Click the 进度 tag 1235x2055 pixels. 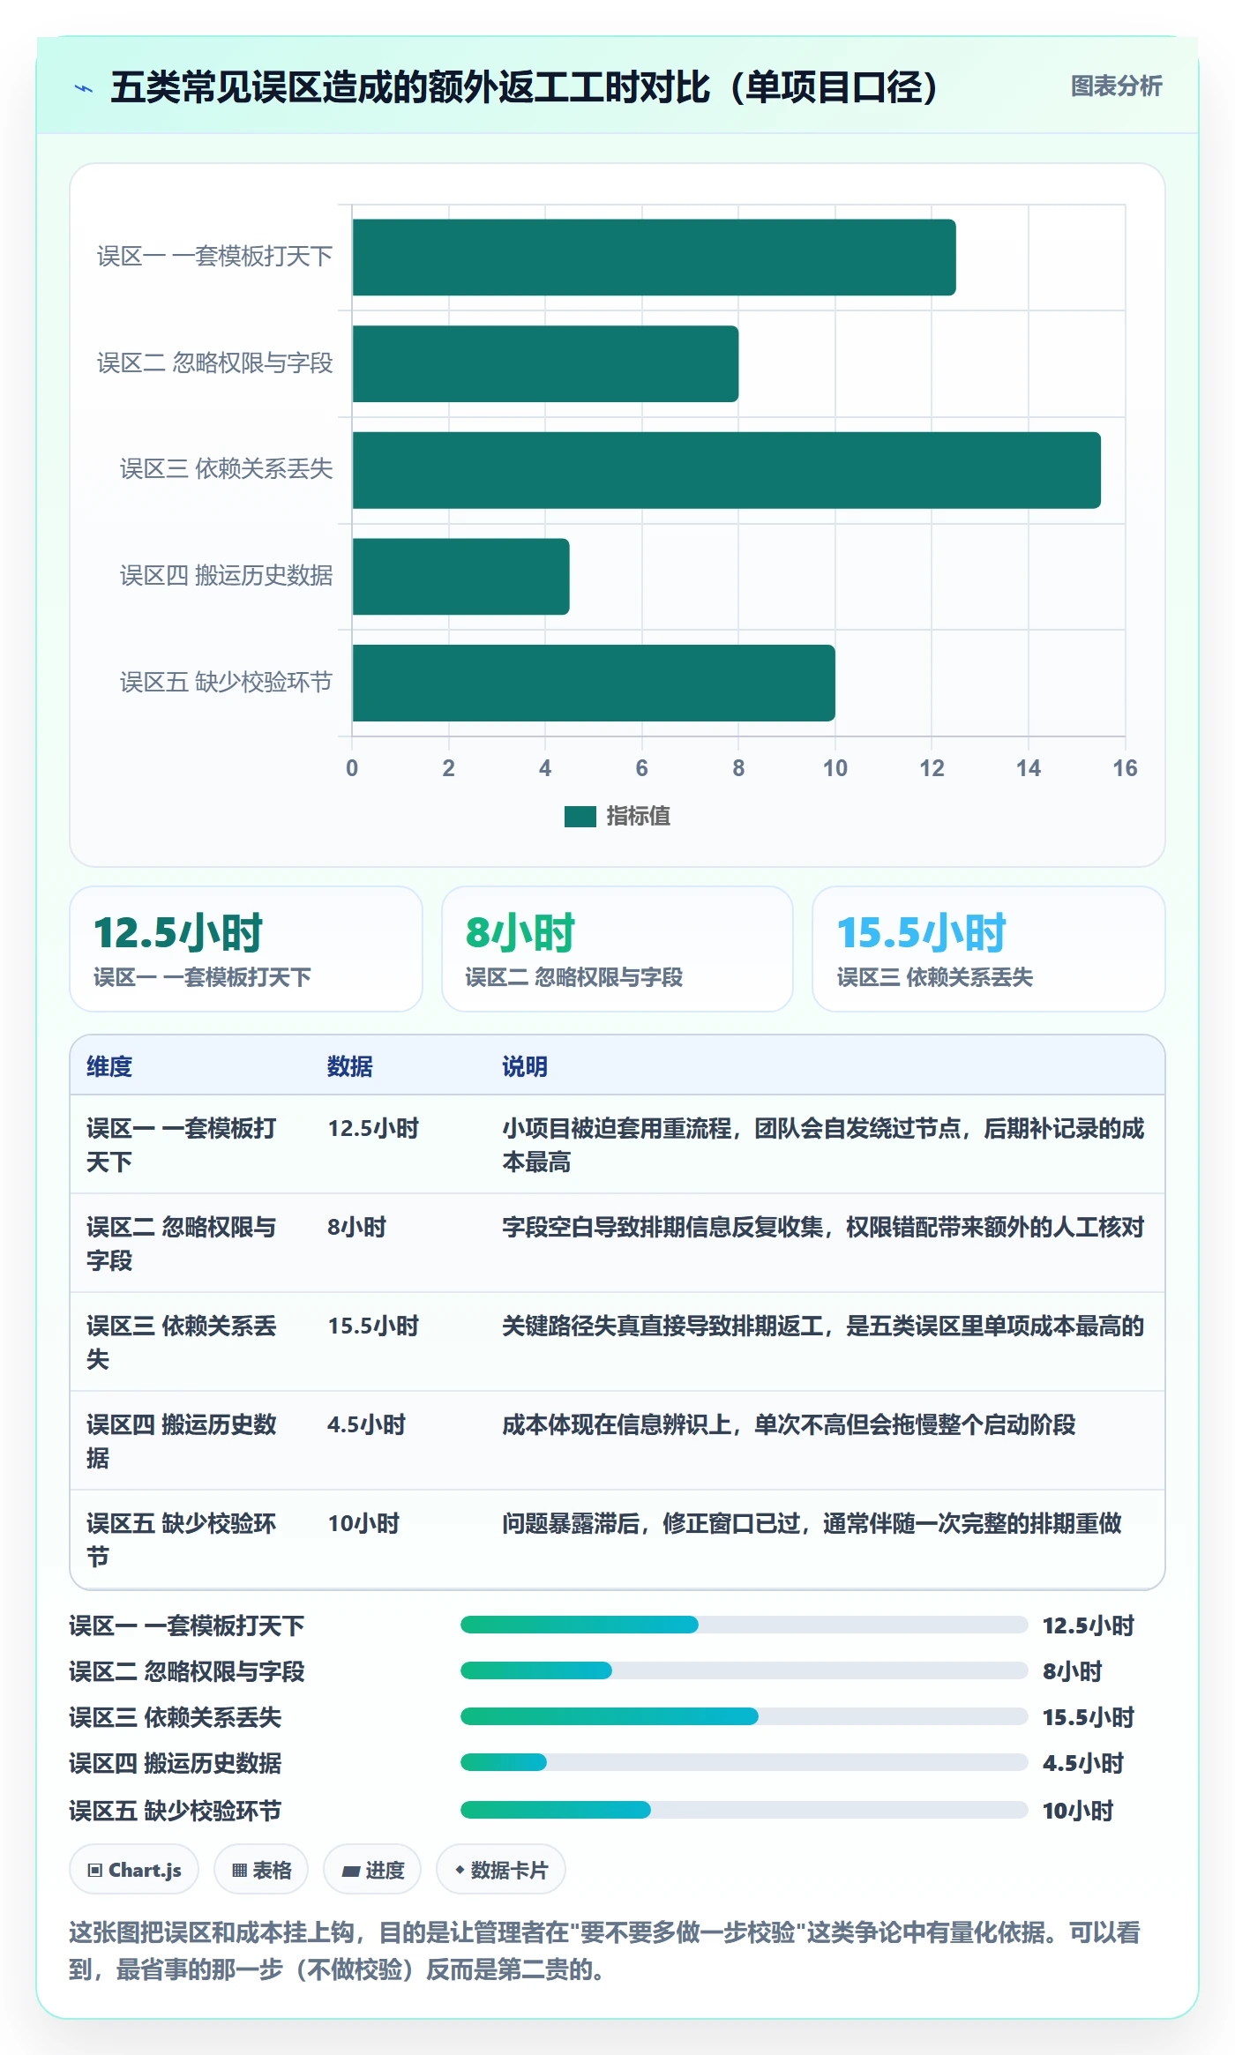[372, 1869]
